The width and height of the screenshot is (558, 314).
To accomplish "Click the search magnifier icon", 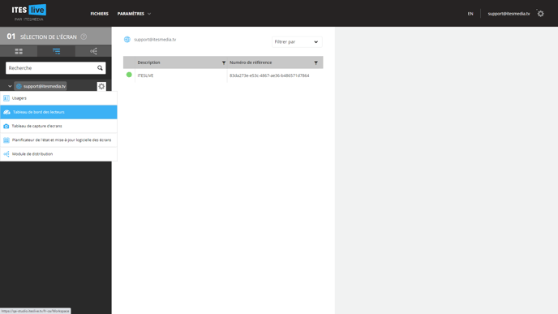I will pyautogui.click(x=100, y=68).
